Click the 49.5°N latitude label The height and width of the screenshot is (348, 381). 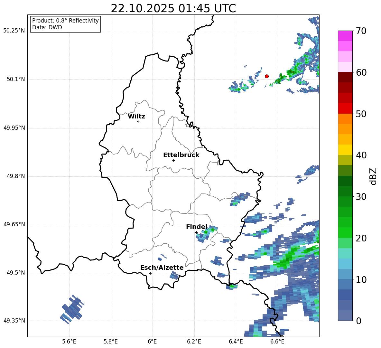(16, 273)
